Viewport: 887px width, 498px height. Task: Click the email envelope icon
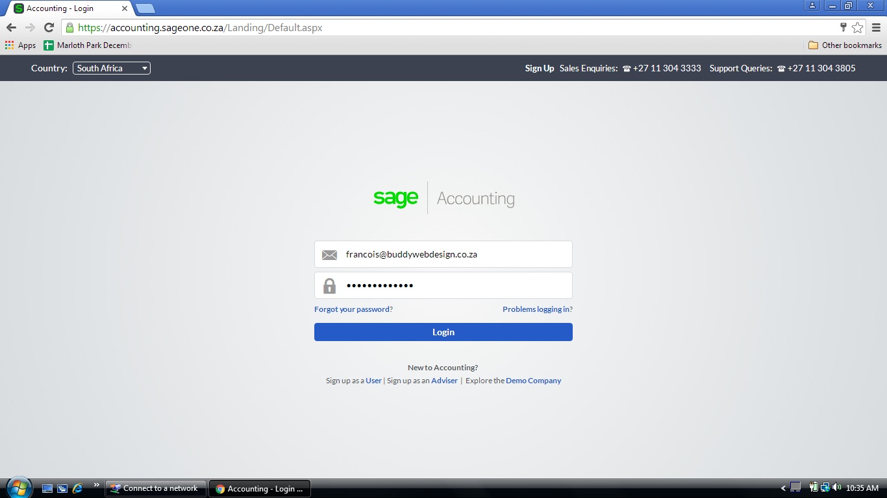tap(329, 255)
